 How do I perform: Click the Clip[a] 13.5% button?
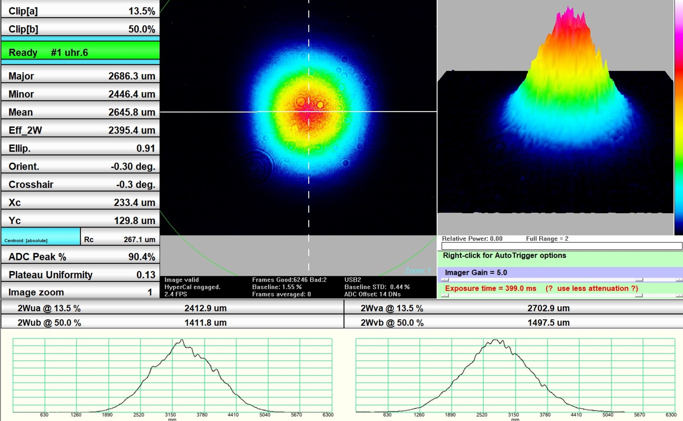[80, 11]
